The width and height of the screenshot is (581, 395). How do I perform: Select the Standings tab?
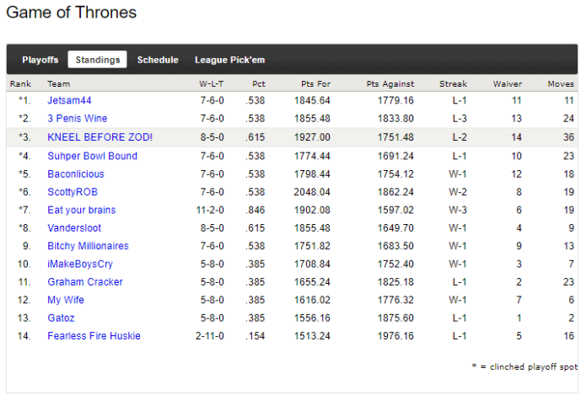tap(98, 60)
